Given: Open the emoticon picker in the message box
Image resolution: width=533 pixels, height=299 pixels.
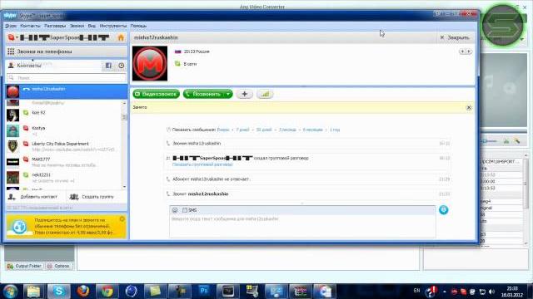Looking at the screenshot, I should 175,210.
